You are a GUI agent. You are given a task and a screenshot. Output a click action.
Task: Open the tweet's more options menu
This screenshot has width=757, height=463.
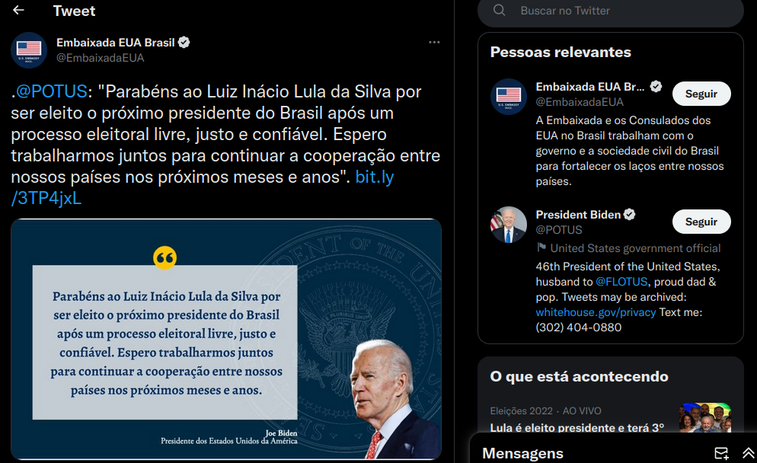[434, 43]
